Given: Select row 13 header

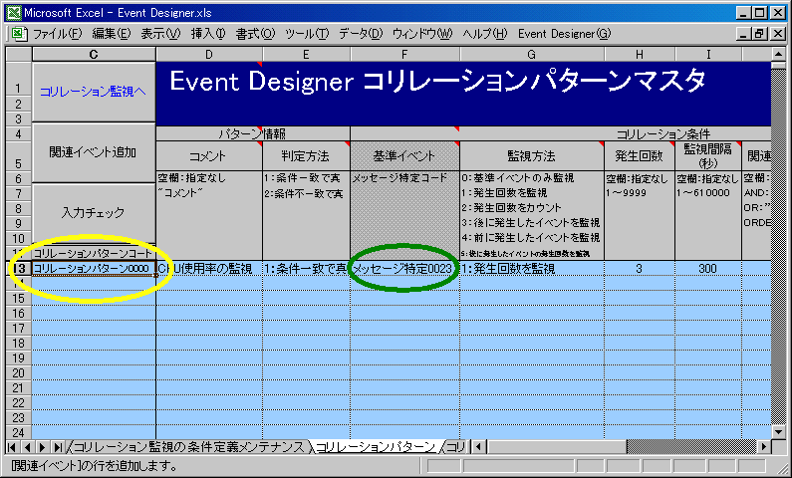Looking at the screenshot, I should 19,269.
